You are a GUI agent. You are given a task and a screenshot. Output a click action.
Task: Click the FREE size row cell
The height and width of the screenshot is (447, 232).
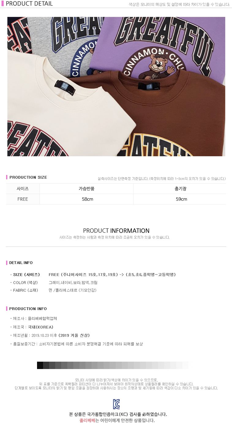click(x=23, y=199)
